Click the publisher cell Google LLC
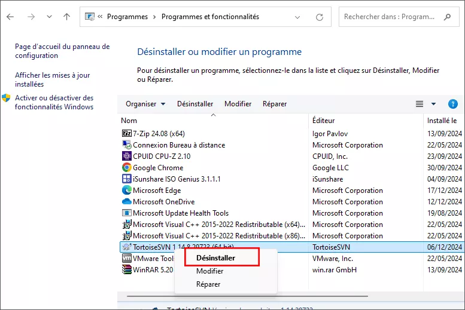Image resolution: width=465 pixels, height=310 pixels. click(x=330, y=168)
